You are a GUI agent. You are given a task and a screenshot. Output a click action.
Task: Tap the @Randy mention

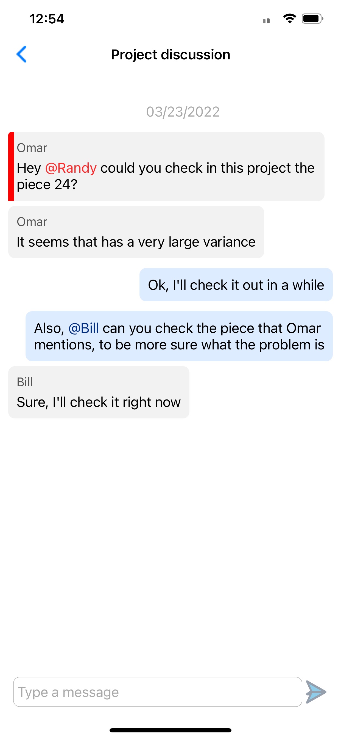click(x=71, y=168)
